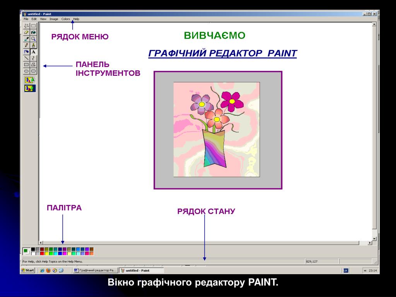Pick the white palette swatch

pos(33,254)
